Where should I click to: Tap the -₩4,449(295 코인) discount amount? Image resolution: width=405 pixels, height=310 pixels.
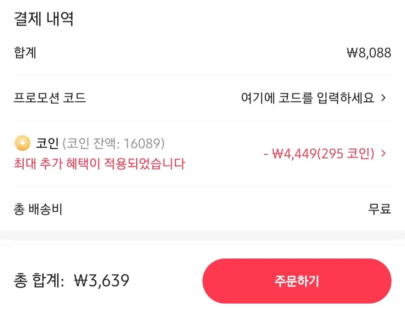(x=319, y=153)
